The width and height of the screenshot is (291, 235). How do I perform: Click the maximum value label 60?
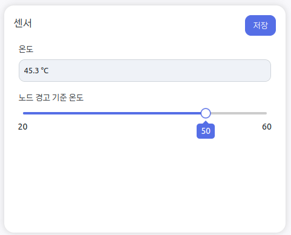click(267, 127)
